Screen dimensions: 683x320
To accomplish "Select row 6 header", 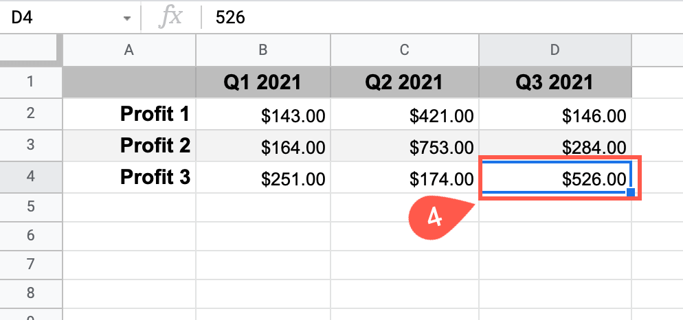I will point(31,236).
